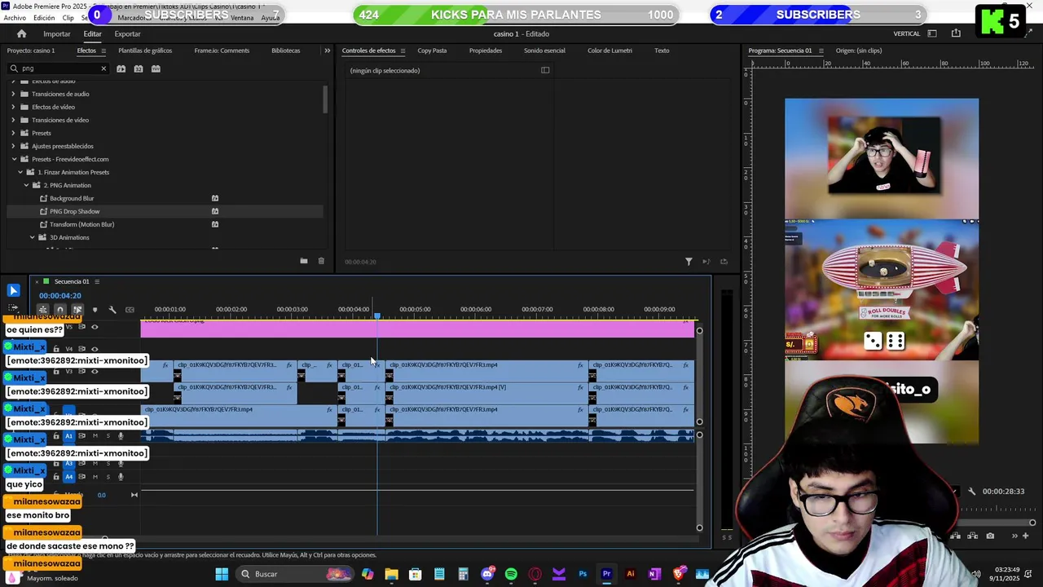Image resolution: width=1043 pixels, height=587 pixels.
Task: Open Program Monitor settings wrench
Action: [971, 492]
